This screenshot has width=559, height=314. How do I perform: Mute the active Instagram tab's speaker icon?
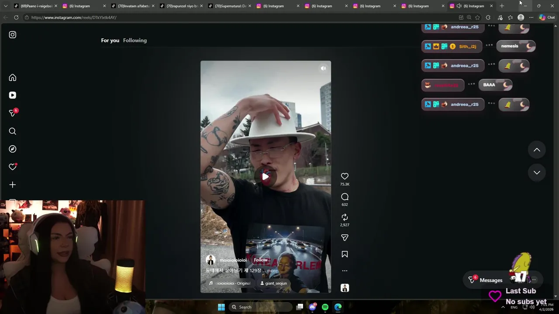point(459,6)
